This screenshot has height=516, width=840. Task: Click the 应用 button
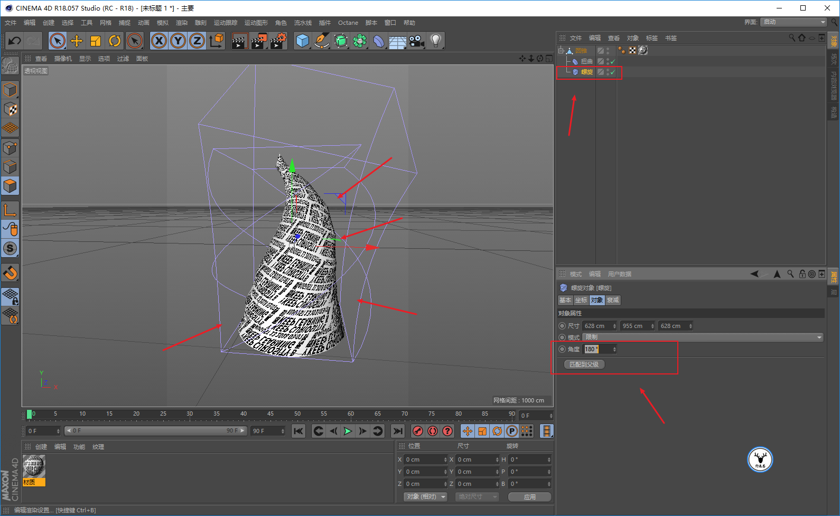tap(529, 497)
